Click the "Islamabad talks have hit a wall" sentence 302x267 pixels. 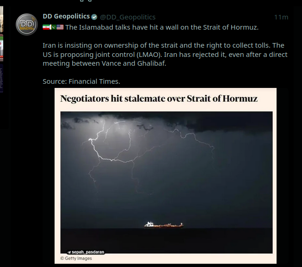pyautogui.click(x=161, y=27)
